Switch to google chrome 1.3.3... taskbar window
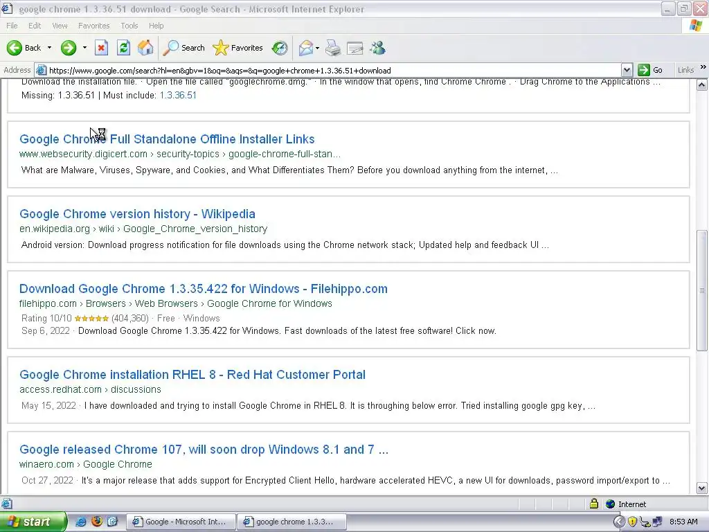The width and height of the screenshot is (709, 532). click(291, 522)
